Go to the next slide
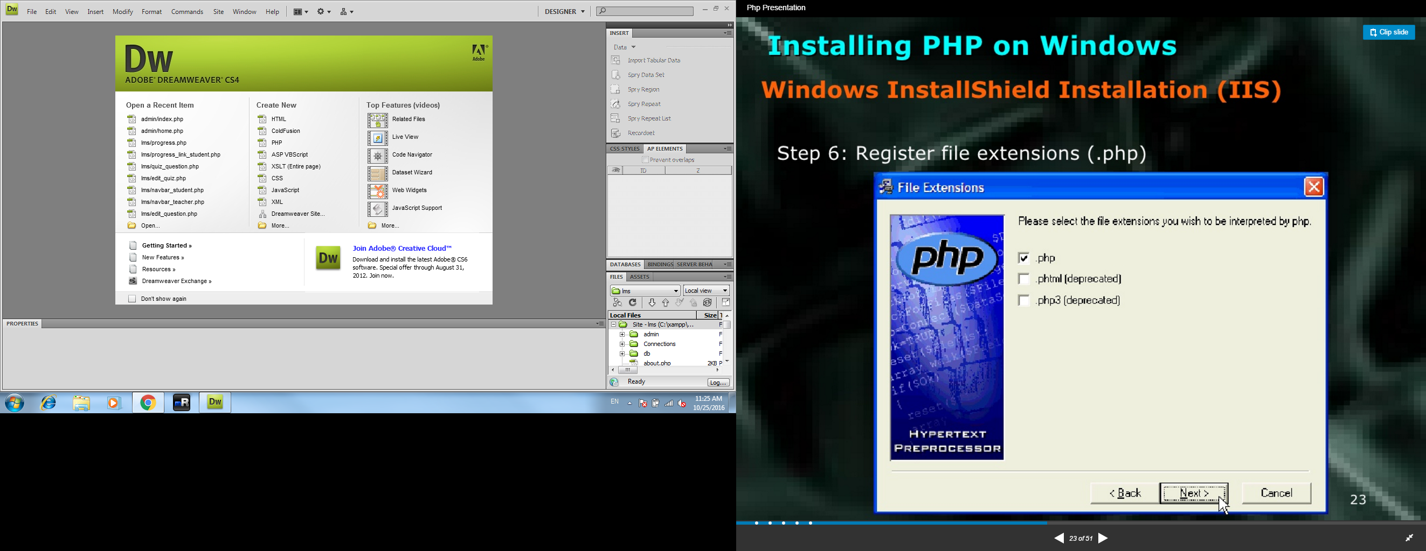Image resolution: width=1426 pixels, height=551 pixels. (1103, 539)
